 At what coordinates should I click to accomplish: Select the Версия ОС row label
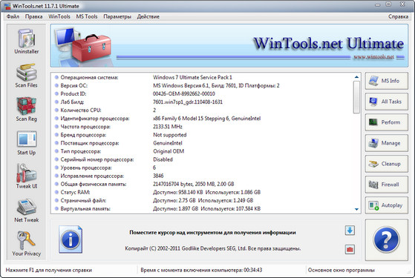pyautogui.click(x=73, y=85)
